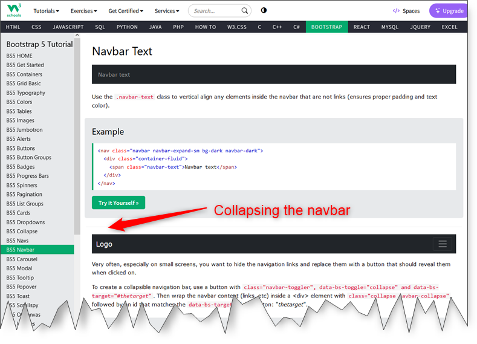The image size is (477, 344).
Task: Toggle dark mode contrast icon
Action: pyautogui.click(x=264, y=11)
